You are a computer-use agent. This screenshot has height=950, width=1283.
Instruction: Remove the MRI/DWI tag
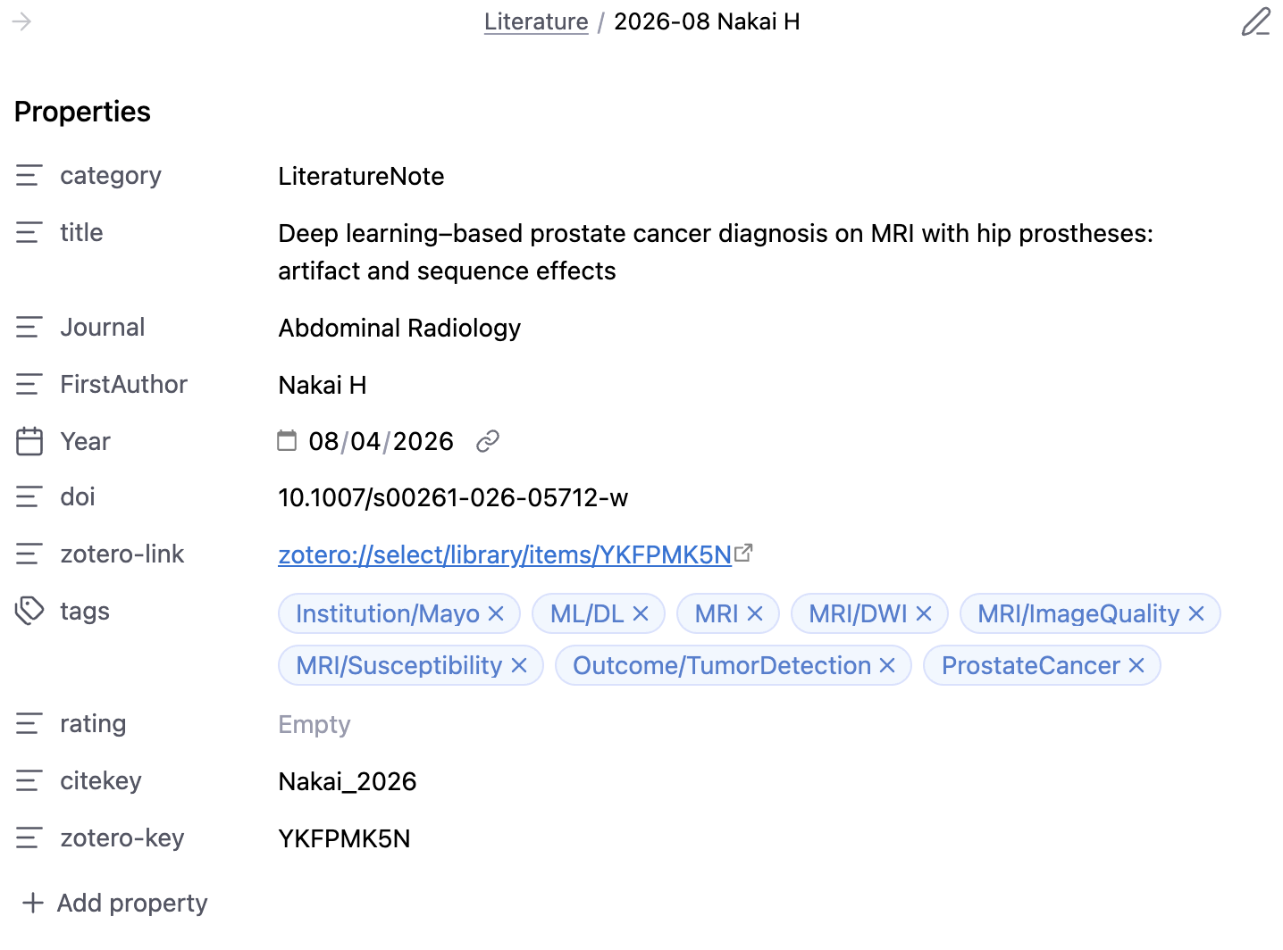(x=924, y=613)
